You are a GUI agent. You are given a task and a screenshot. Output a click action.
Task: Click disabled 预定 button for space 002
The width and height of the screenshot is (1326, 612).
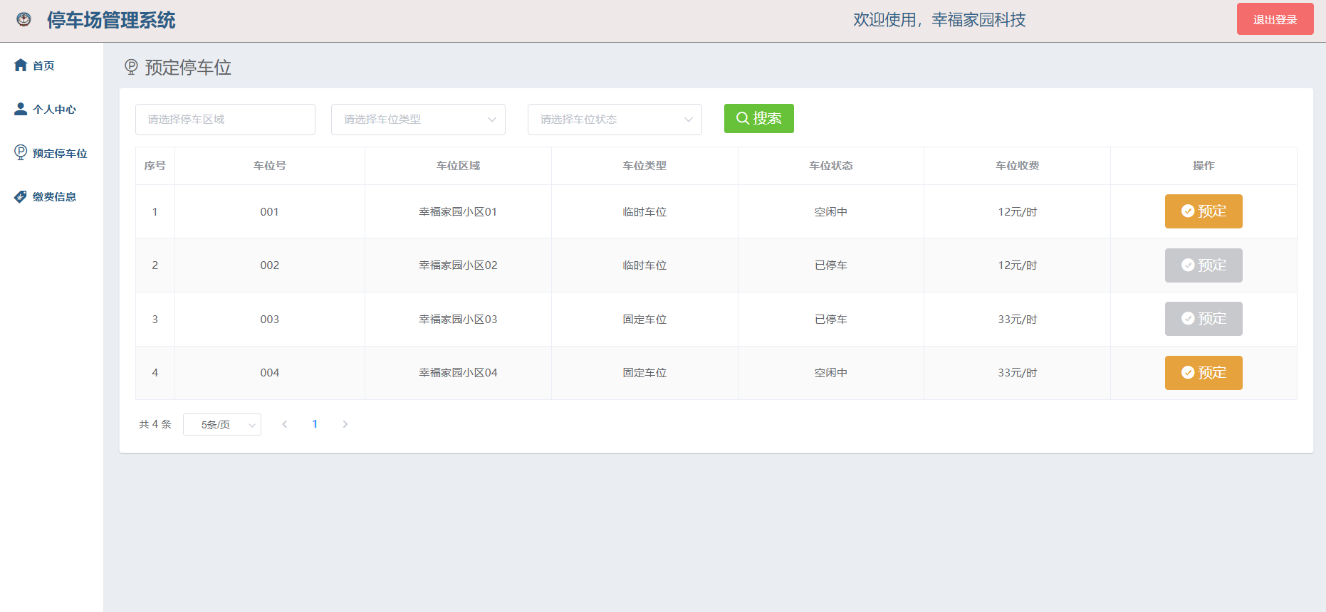click(1204, 265)
